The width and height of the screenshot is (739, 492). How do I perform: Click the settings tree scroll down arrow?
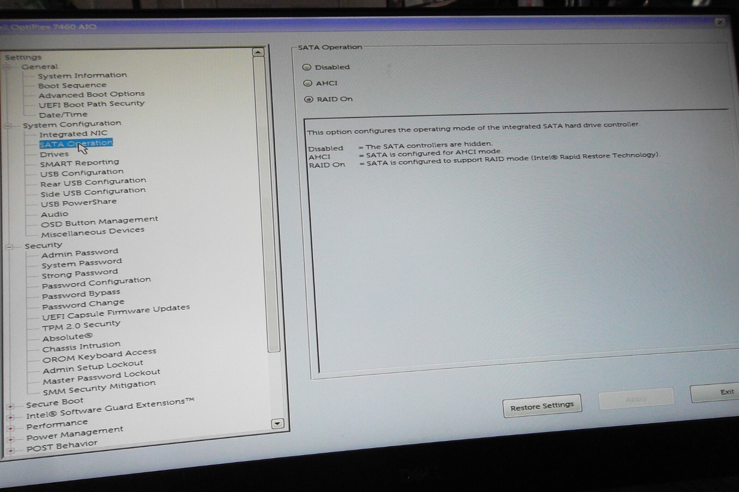[x=277, y=423]
